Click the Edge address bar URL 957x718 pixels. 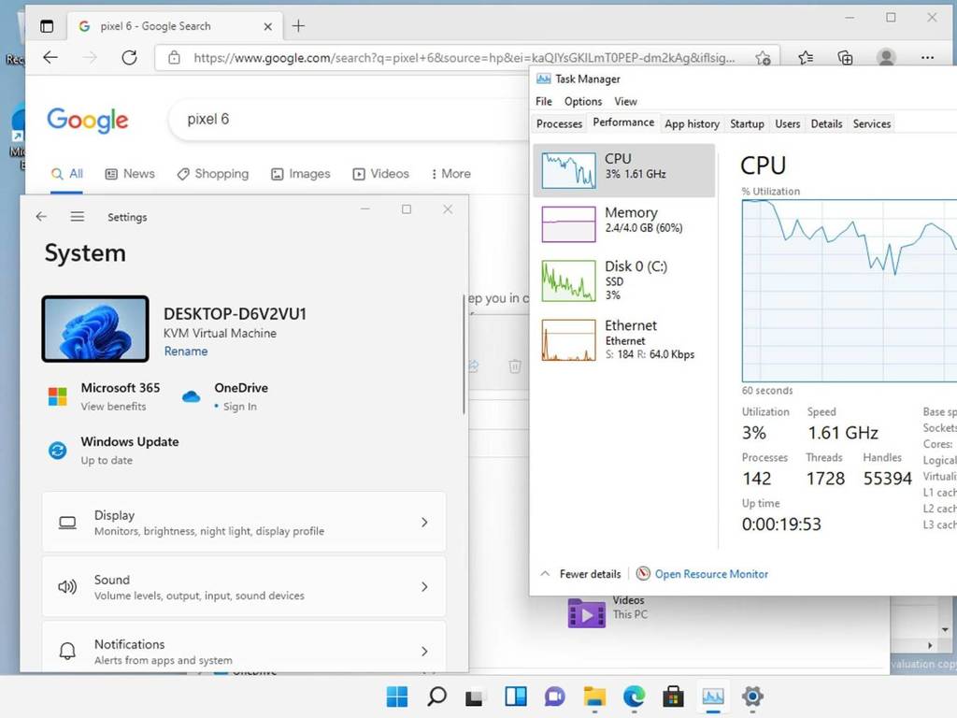[464, 58]
